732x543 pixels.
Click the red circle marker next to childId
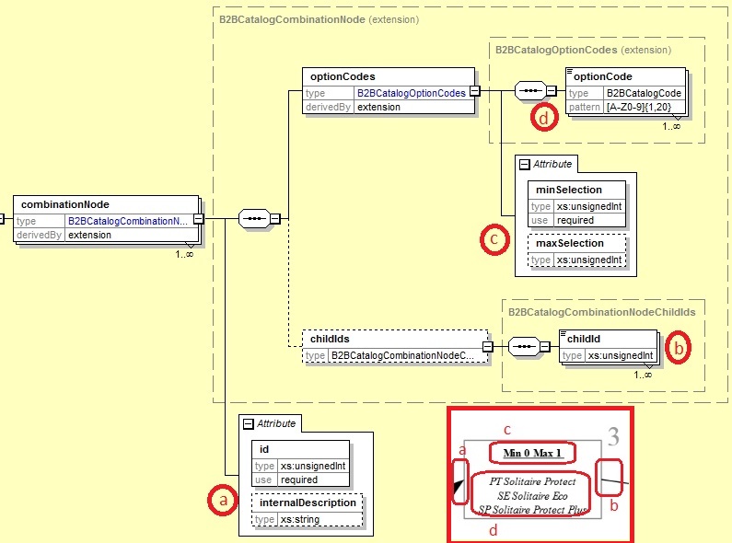[679, 349]
